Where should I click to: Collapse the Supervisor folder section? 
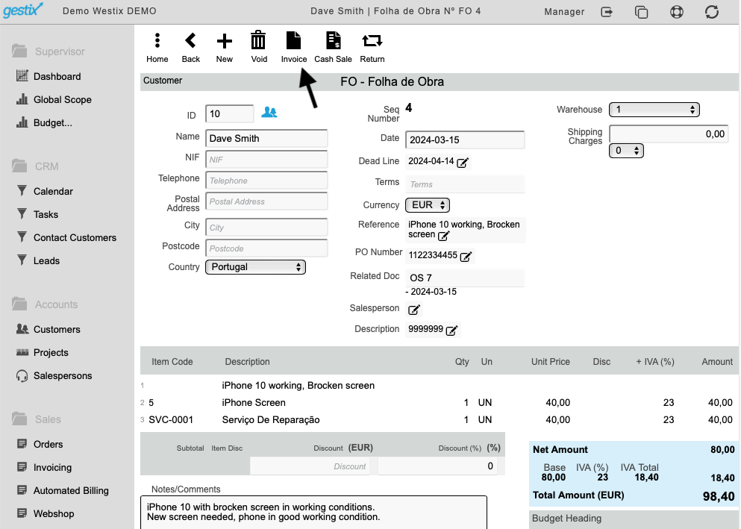point(49,51)
